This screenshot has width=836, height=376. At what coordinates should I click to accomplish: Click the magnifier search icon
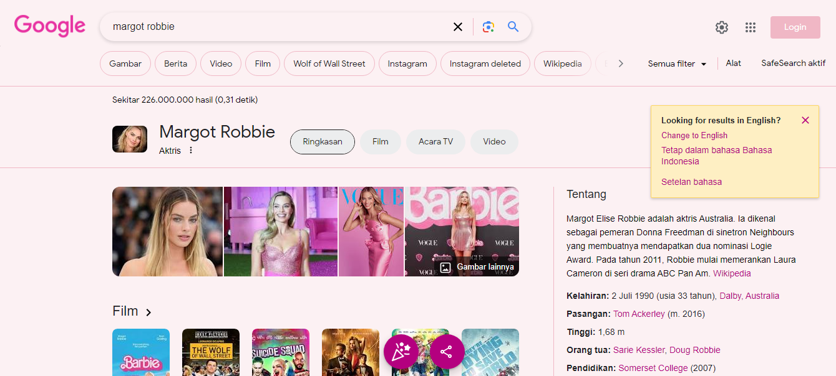513,27
